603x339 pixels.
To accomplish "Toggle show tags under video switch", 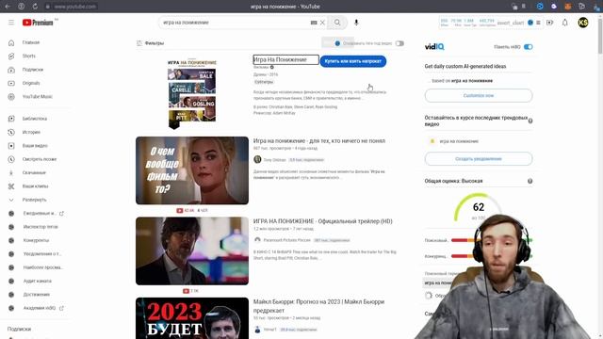I will (399, 43).
